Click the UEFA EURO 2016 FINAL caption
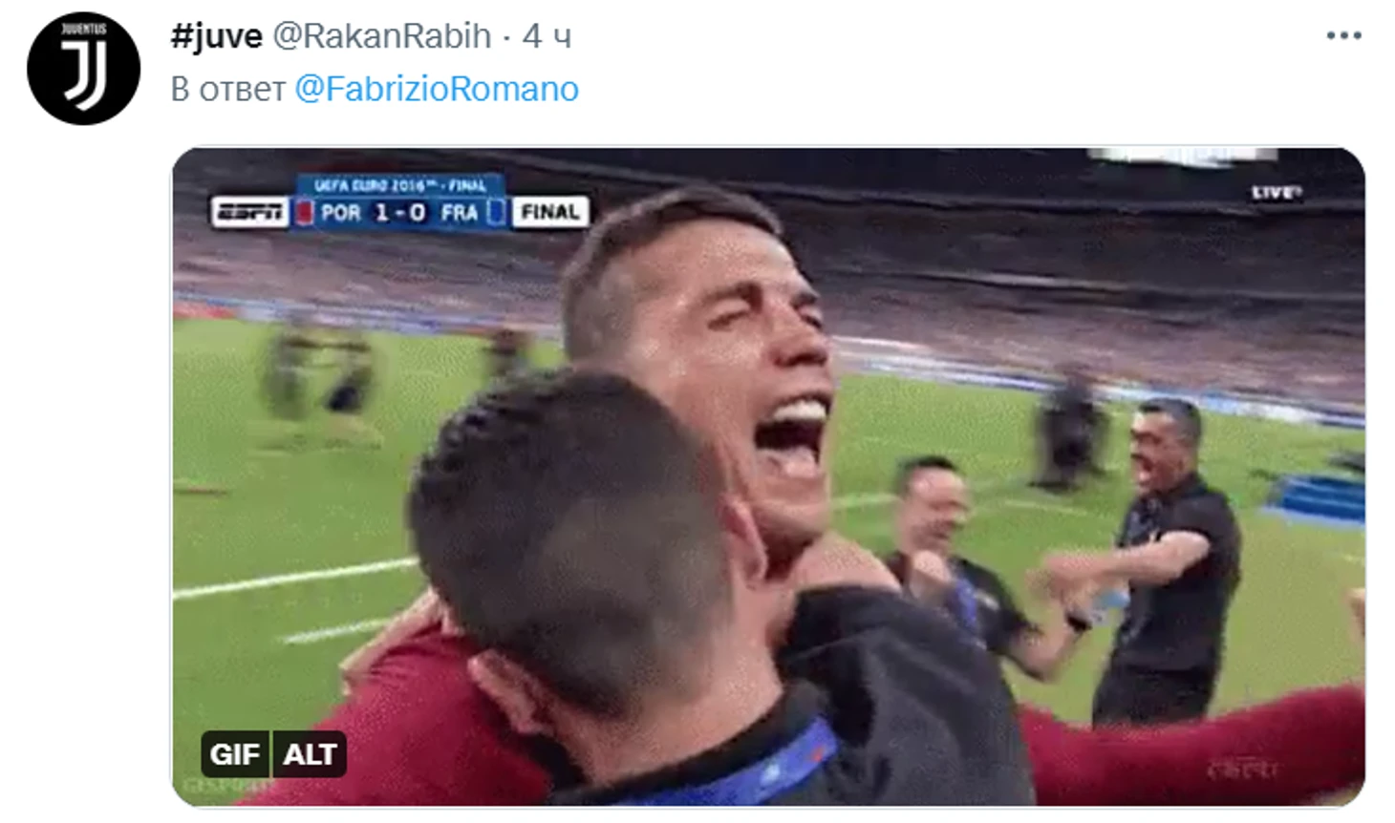 pos(400,185)
